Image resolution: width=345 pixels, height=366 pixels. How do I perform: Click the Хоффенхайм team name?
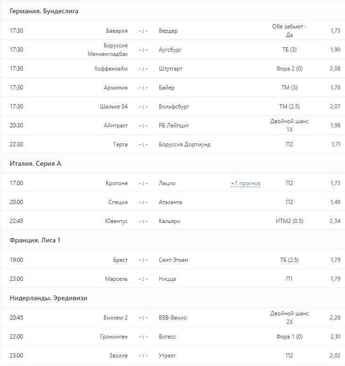point(111,69)
